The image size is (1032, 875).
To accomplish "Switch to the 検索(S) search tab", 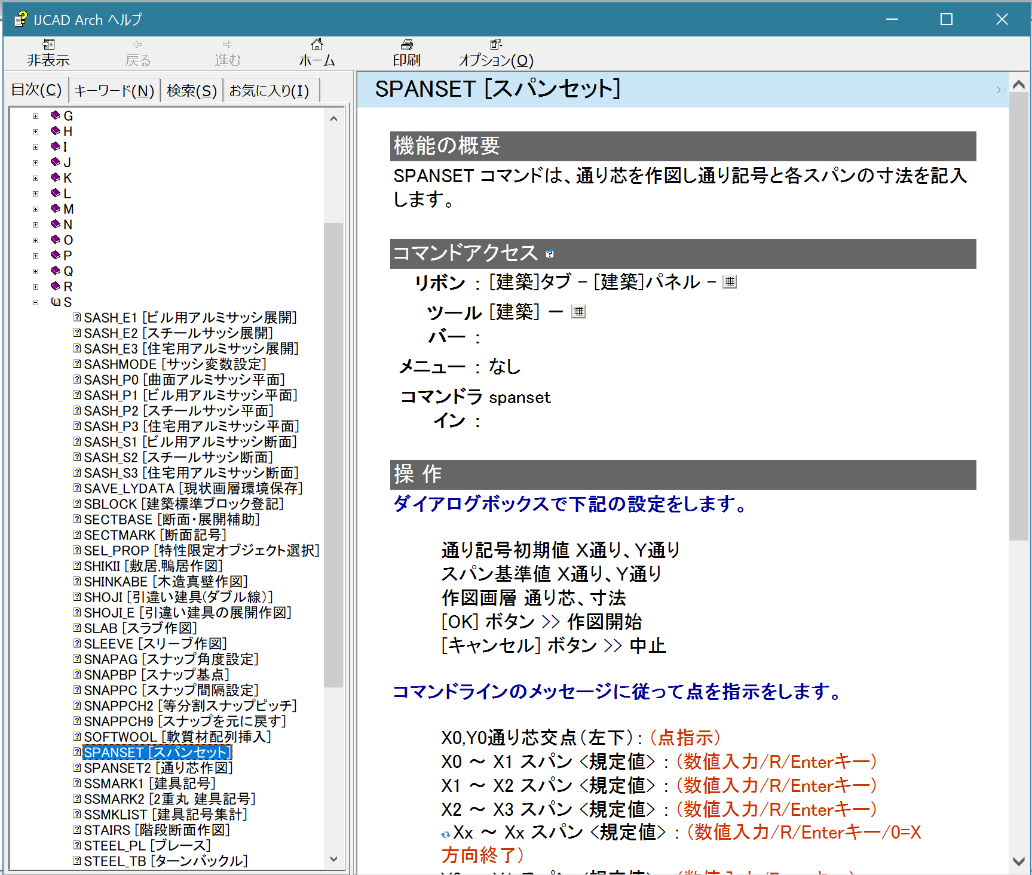I will (192, 91).
